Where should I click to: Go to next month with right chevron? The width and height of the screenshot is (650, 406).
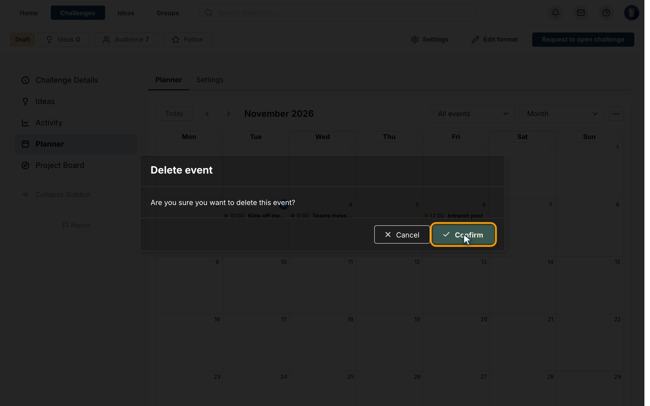pos(228,114)
